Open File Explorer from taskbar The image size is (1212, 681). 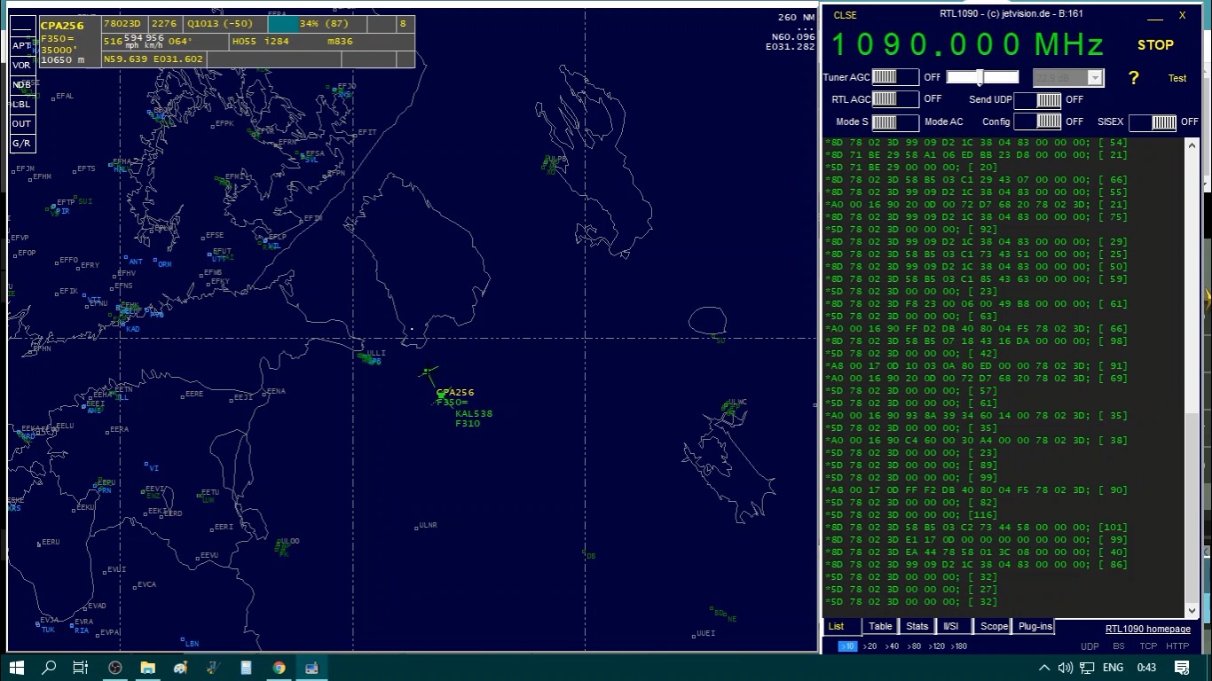[x=147, y=668]
